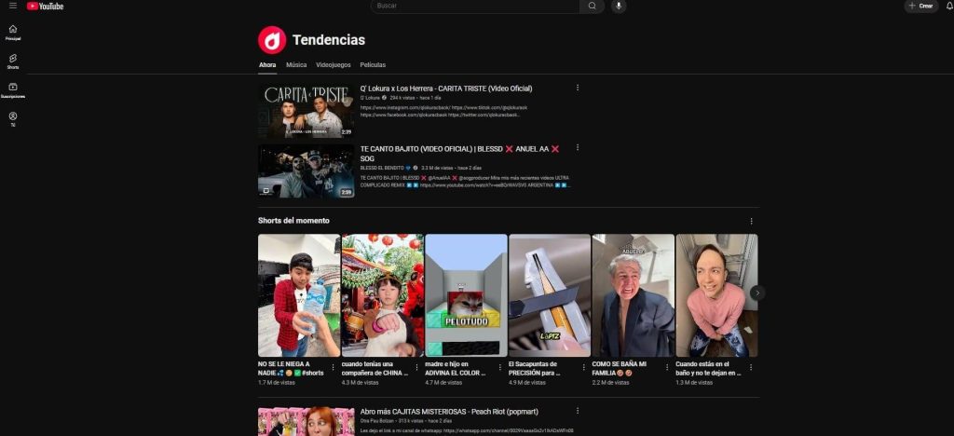This screenshot has width=954, height=436.
Task: Open BLESSD EL BENDITO channel link
Action: pyautogui.click(x=382, y=168)
